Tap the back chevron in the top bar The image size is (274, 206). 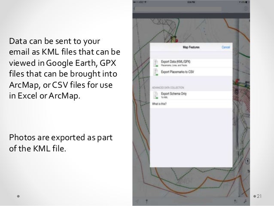pos(134,9)
